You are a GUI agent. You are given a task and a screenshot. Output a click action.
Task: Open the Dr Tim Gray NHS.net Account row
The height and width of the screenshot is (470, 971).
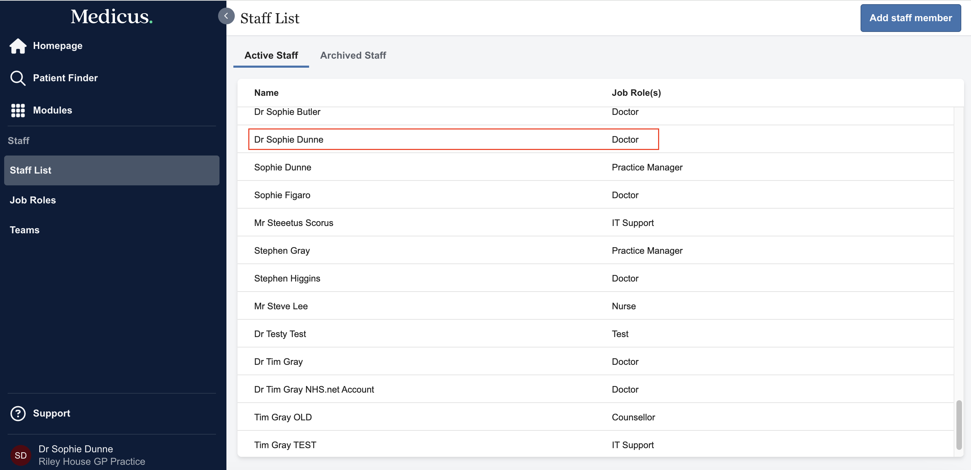(314, 389)
